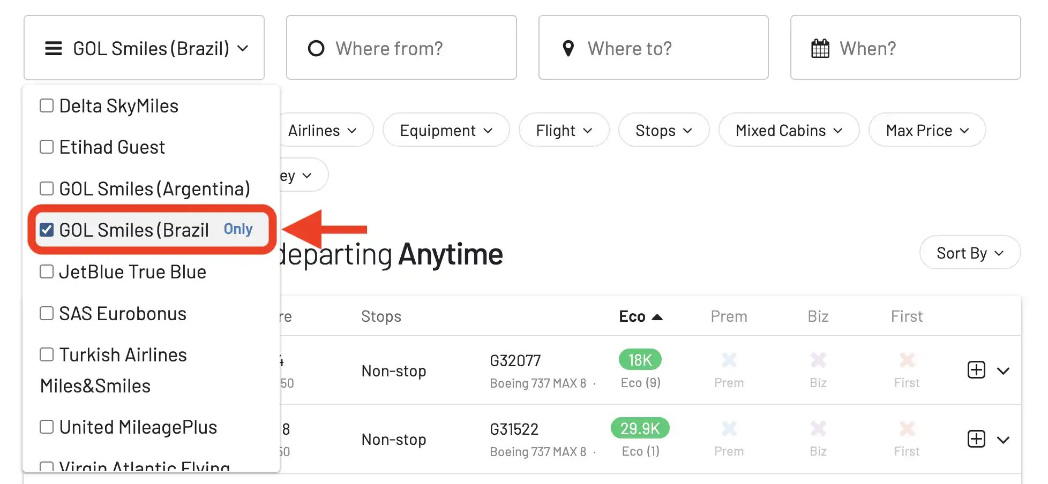This screenshot has width=1048, height=484.
Task: Click Non-stop in the G32077 row
Action: click(x=394, y=370)
